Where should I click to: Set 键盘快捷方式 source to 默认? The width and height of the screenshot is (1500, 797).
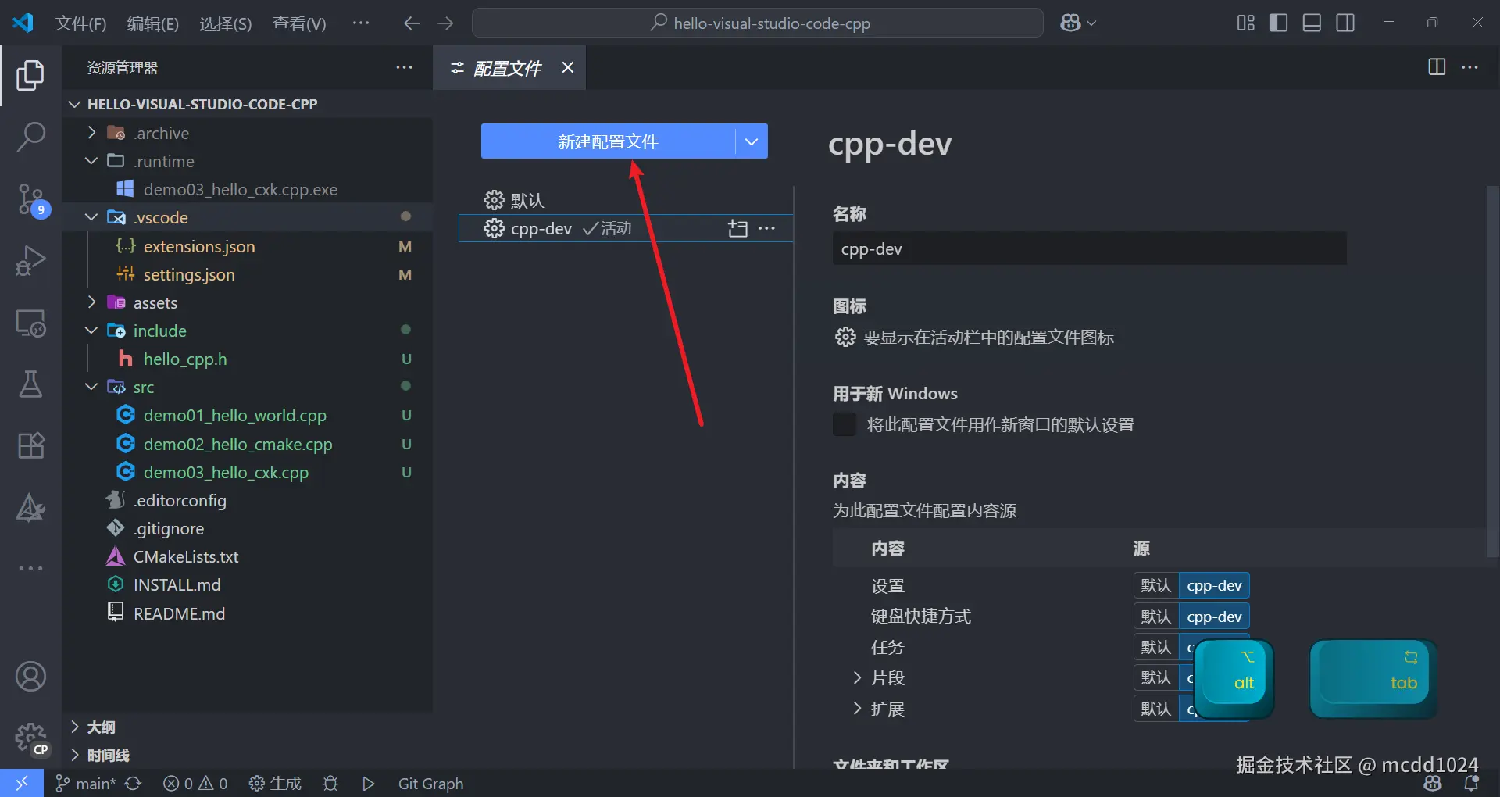1155,617
